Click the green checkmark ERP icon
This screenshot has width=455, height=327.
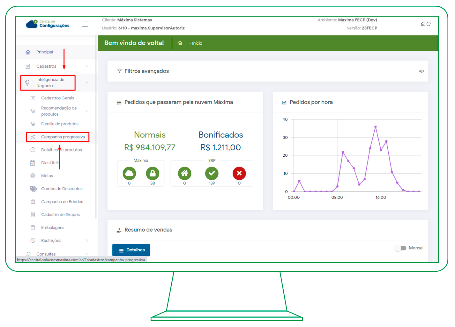(x=212, y=174)
